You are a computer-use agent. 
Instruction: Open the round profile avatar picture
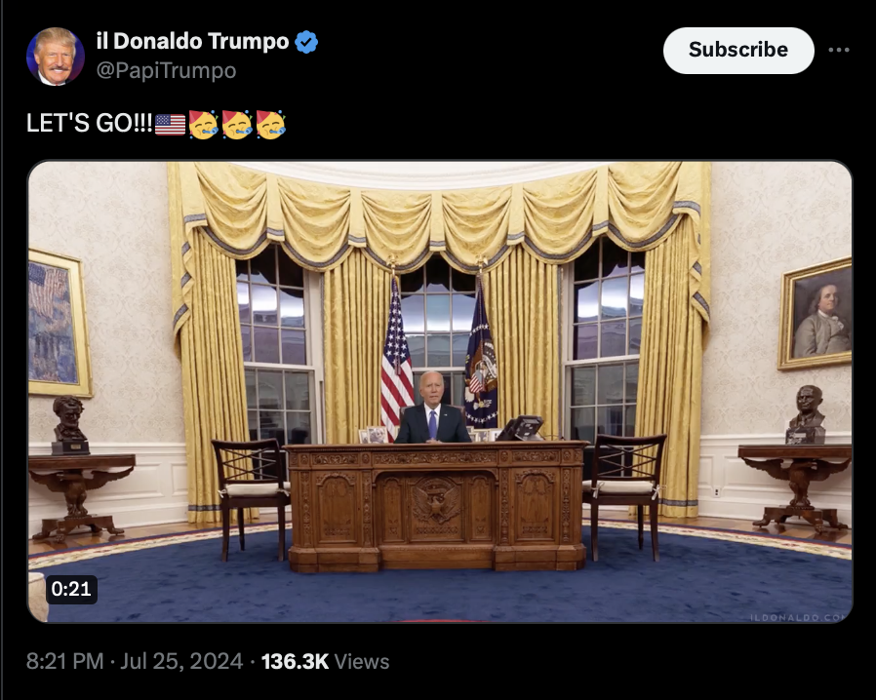tap(56, 57)
